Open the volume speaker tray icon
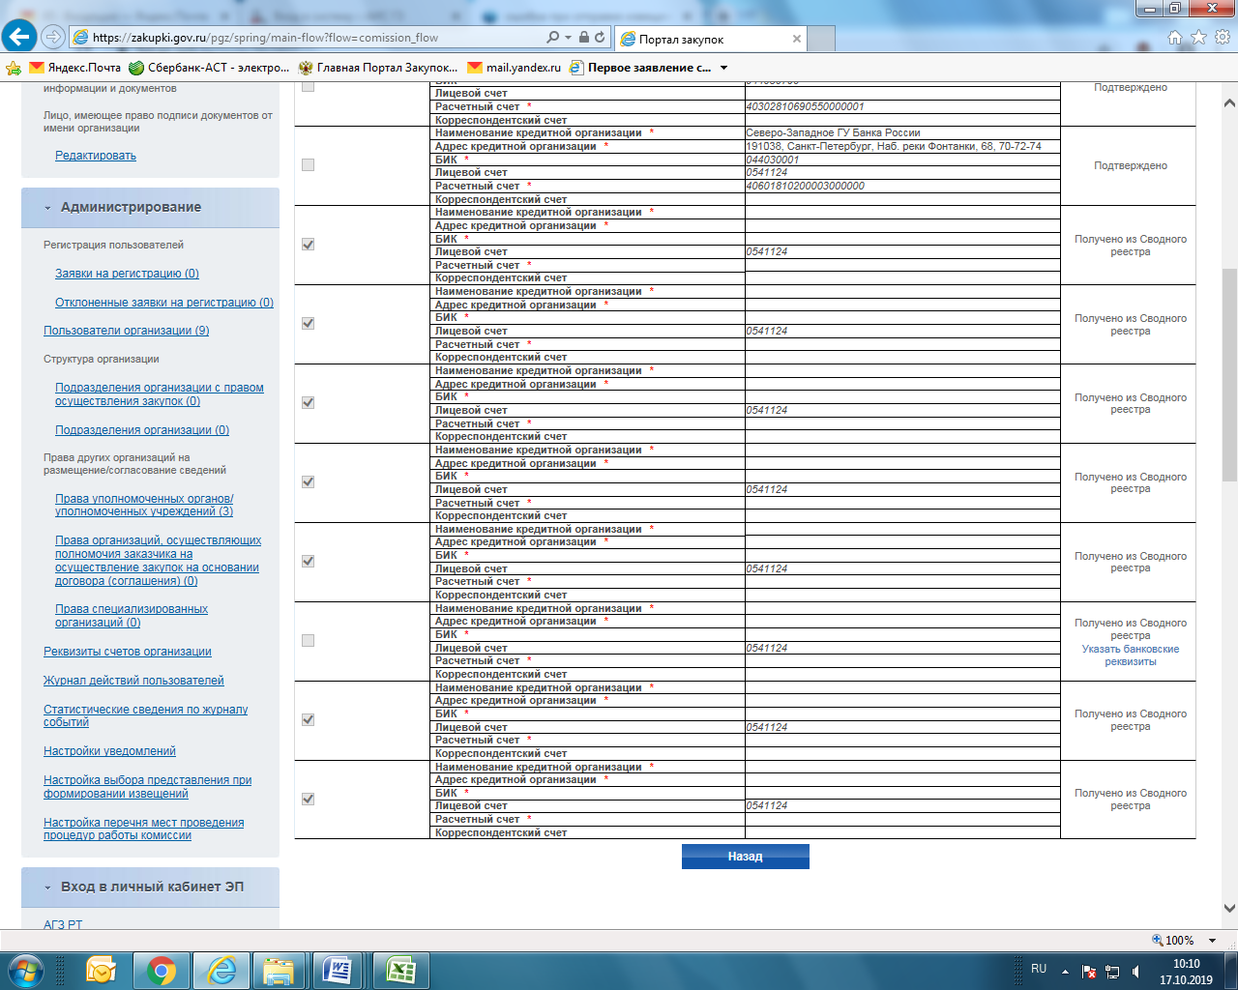The height and width of the screenshot is (990, 1238). click(x=1135, y=972)
